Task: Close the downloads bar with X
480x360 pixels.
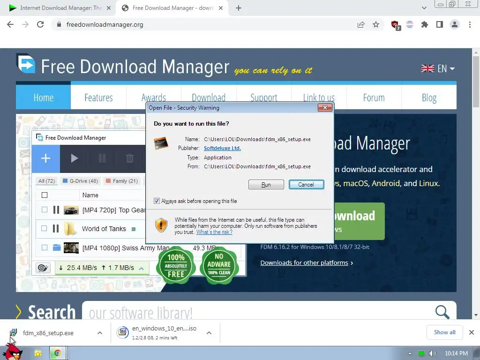Action: point(472,332)
